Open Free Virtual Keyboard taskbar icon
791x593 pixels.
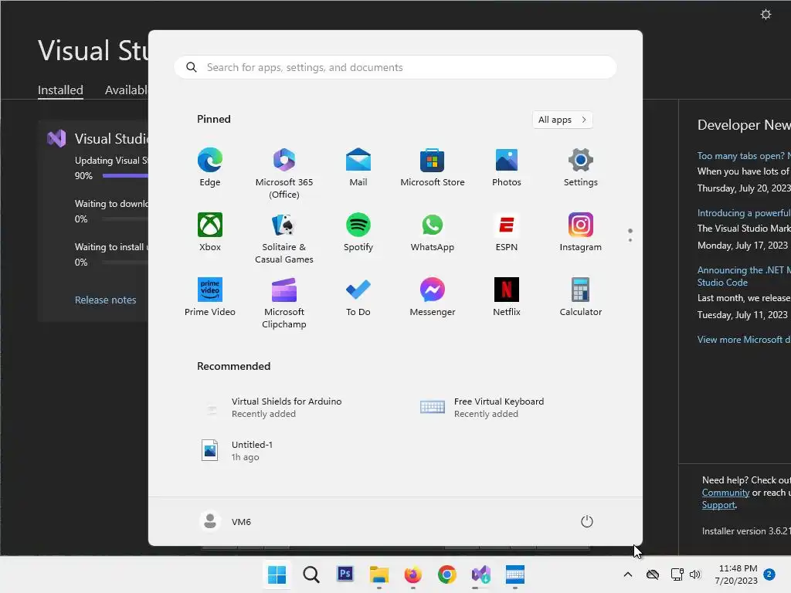click(515, 574)
